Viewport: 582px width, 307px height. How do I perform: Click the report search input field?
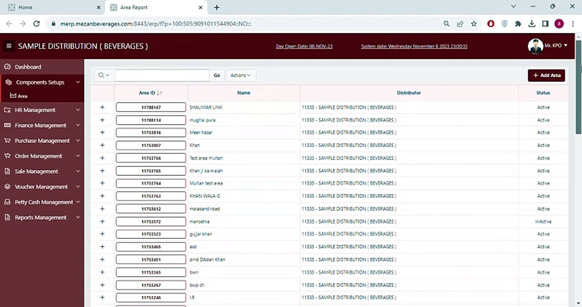tap(162, 75)
